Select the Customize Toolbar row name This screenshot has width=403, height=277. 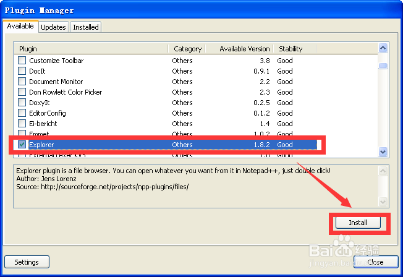(x=56, y=61)
